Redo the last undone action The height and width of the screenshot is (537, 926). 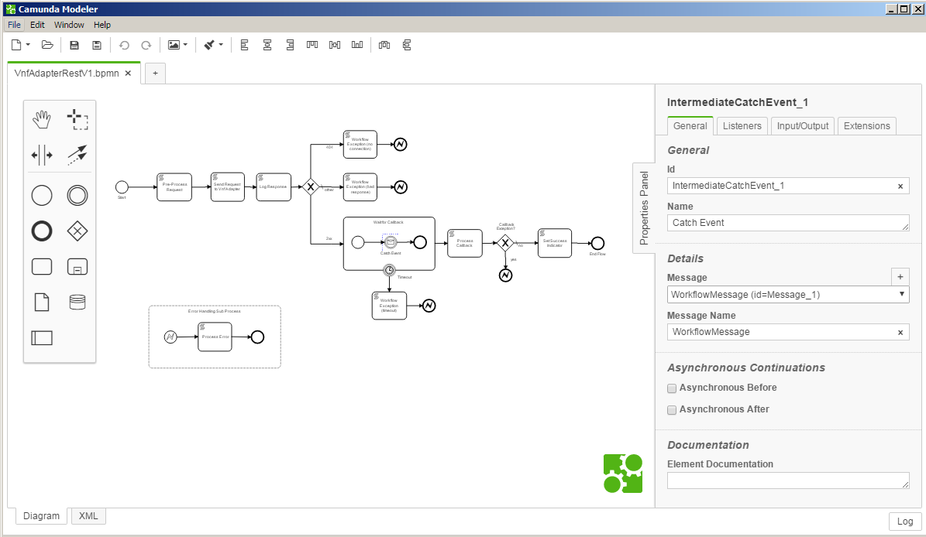(146, 45)
